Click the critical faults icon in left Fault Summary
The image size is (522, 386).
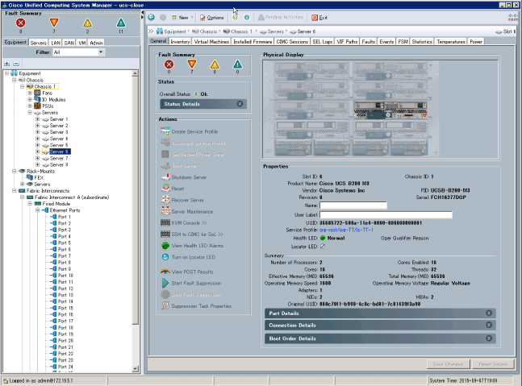21,22
